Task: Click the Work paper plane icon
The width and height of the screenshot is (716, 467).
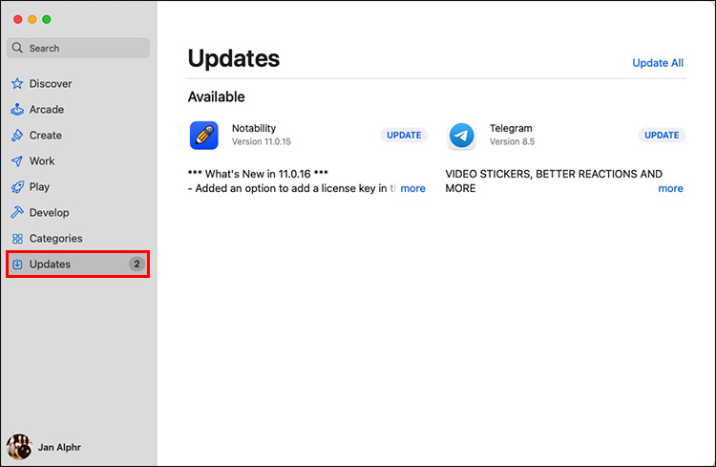Action: (17, 160)
